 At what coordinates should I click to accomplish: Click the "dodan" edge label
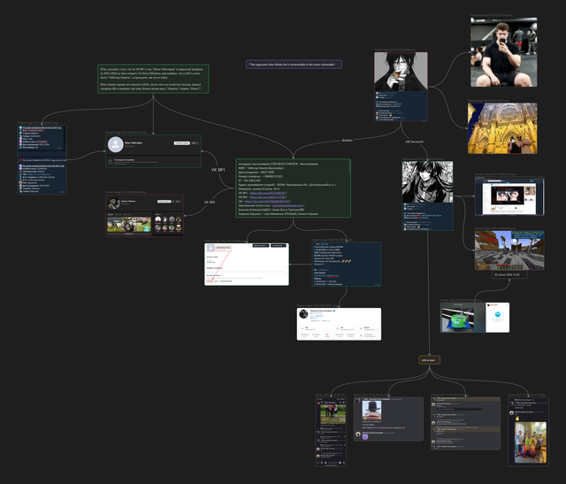(x=347, y=140)
